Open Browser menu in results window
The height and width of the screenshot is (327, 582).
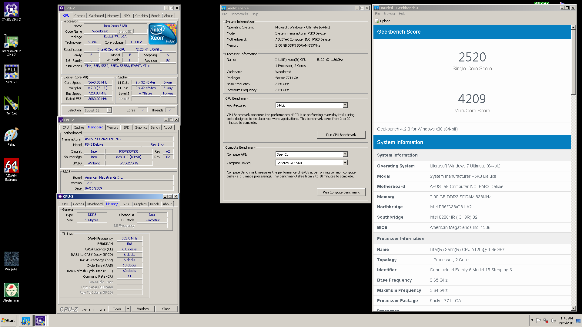click(x=389, y=14)
